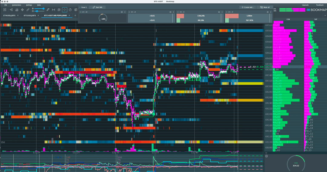327x172 pixels.
Task: Click the Mute all button
Action: click(x=264, y=7)
